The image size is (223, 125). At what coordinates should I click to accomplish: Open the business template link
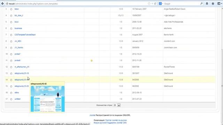[18, 28]
